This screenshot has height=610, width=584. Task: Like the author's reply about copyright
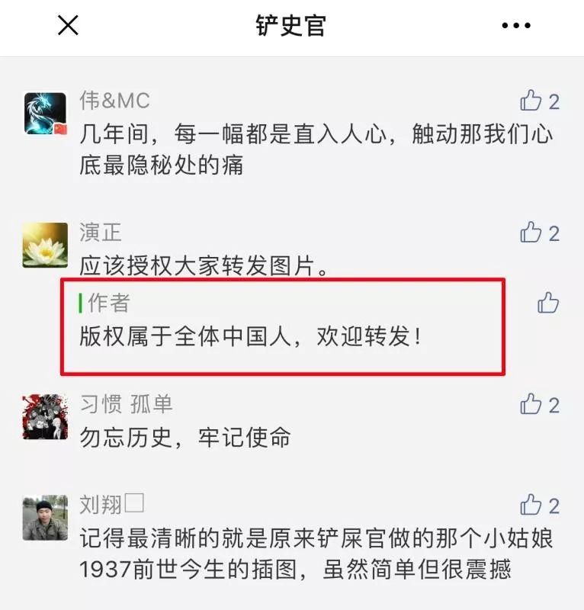[548, 302]
